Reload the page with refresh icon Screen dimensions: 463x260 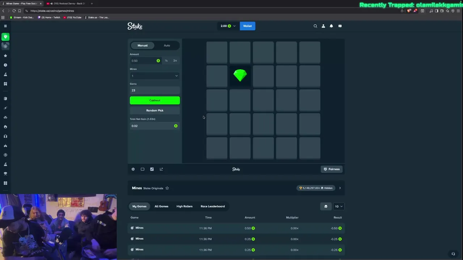14,11
